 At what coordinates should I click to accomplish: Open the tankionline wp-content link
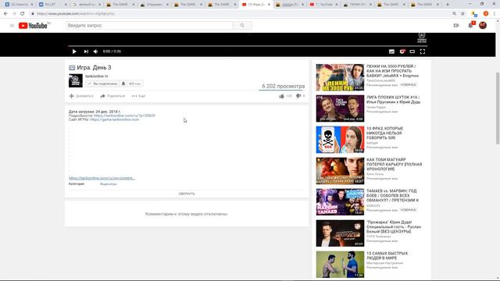(102, 178)
